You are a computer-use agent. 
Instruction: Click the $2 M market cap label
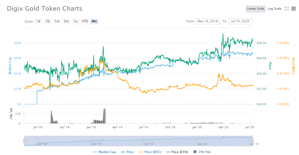click(x=17, y=89)
